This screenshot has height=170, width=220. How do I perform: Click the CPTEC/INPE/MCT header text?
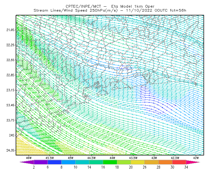click(83, 6)
